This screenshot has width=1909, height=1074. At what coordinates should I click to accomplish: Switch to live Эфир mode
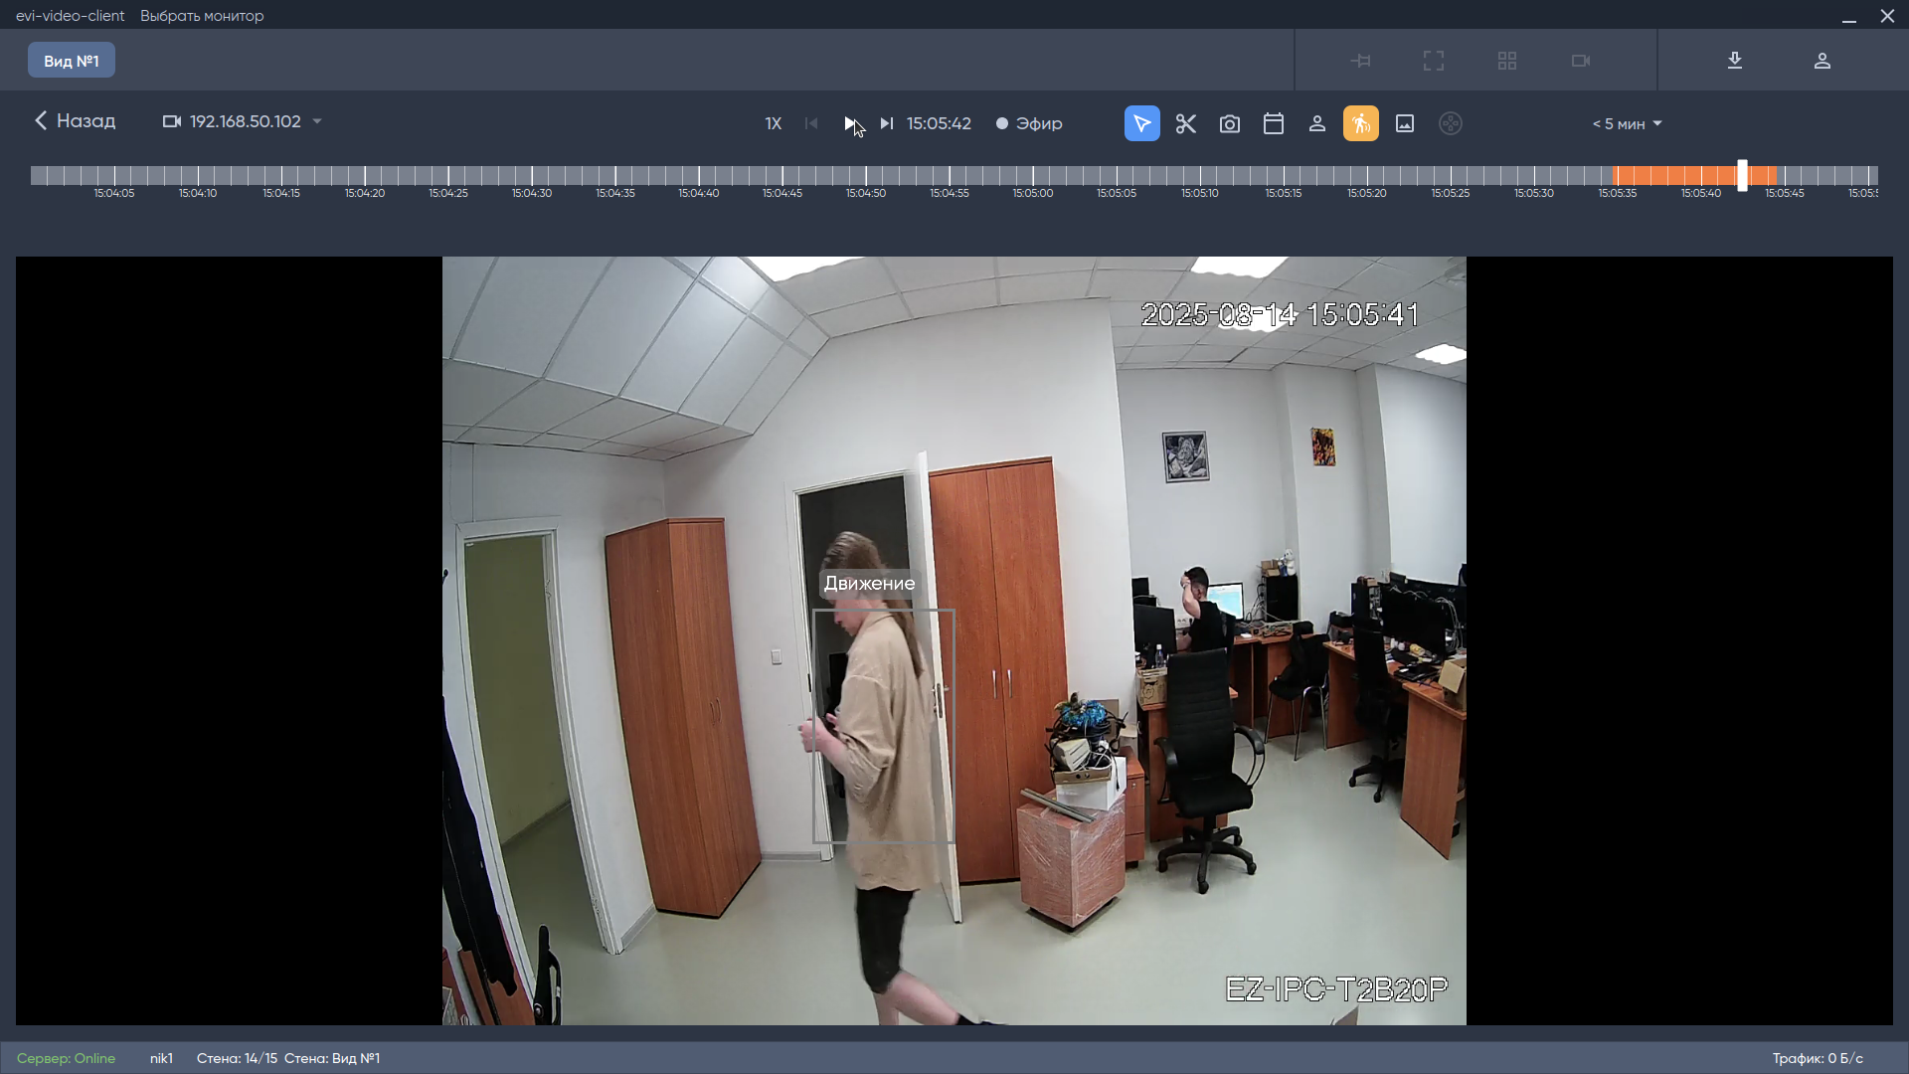click(x=1029, y=123)
